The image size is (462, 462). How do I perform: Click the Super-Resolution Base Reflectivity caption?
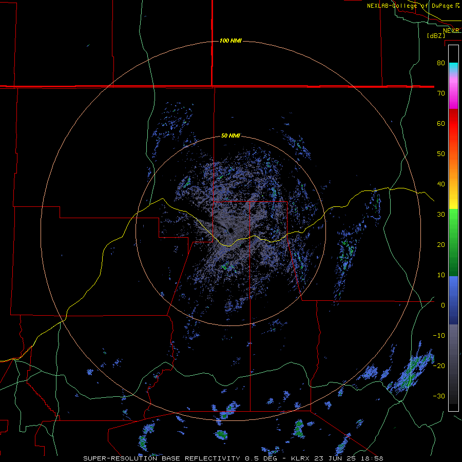tap(234, 458)
